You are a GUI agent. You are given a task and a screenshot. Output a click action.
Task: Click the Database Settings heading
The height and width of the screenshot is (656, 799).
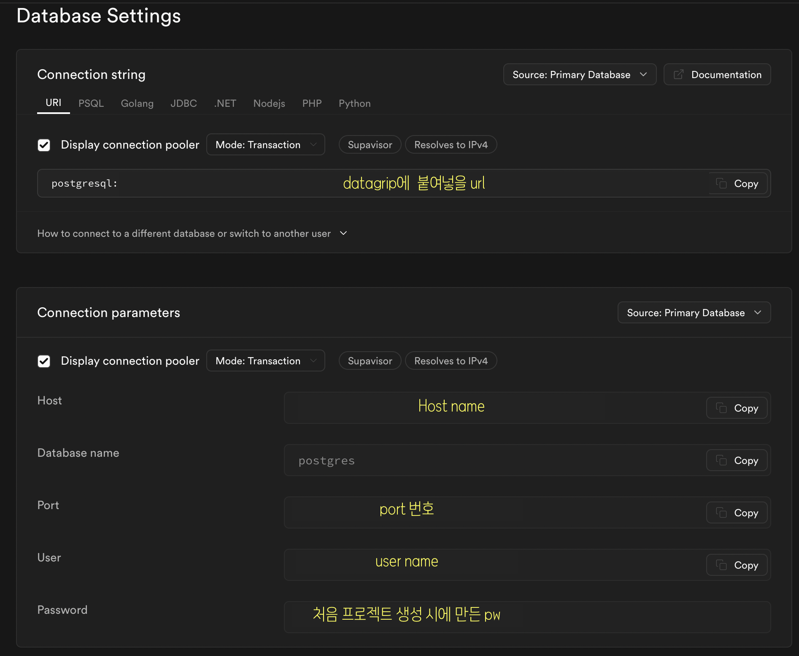click(x=99, y=16)
